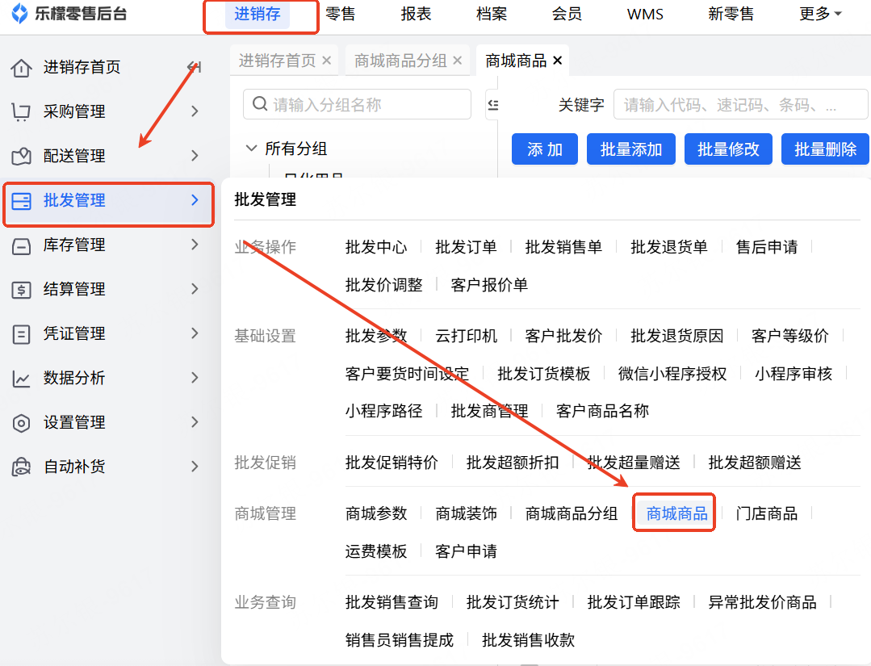Click the 批量删除 button
Viewport: 871px width, 666px height.
pyautogui.click(x=825, y=149)
